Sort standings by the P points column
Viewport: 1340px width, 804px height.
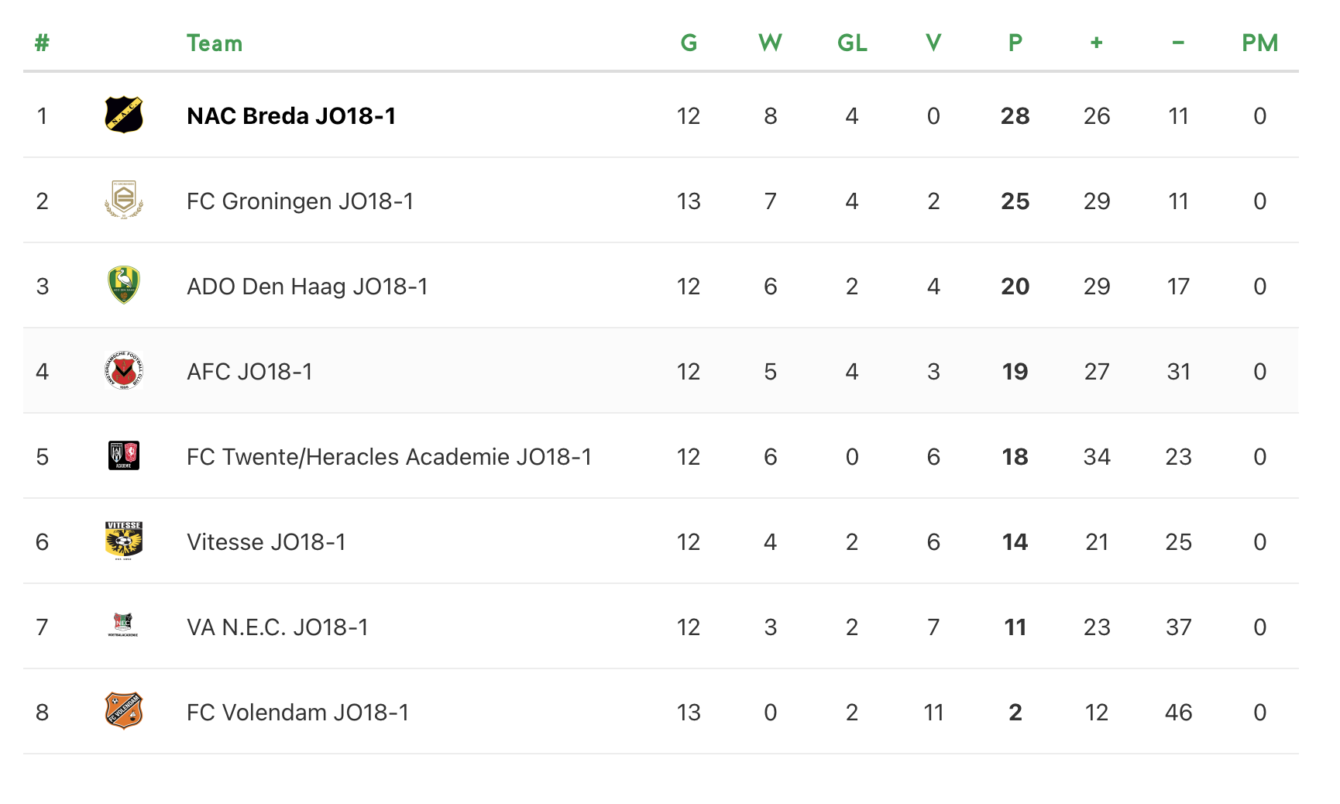point(1015,43)
